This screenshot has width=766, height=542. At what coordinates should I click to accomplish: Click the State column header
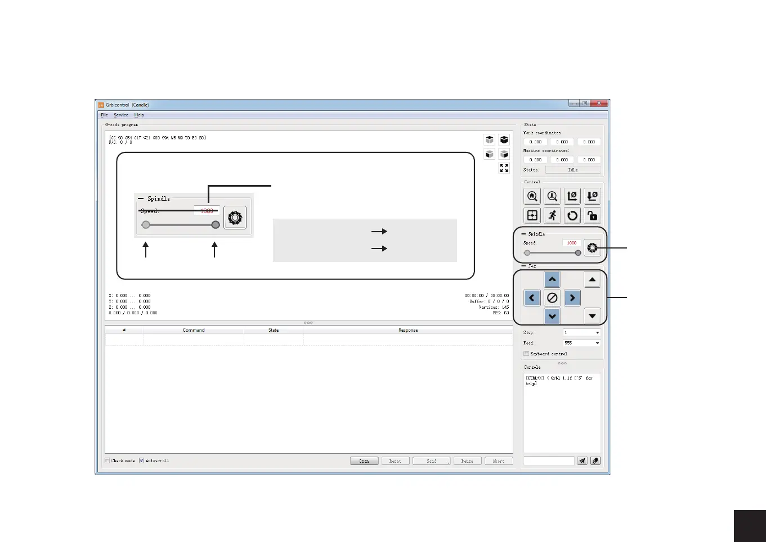pyautogui.click(x=274, y=330)
